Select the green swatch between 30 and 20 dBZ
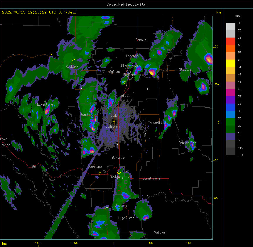The width and height of the screenshot is (253, 247). (x=231, y=122)
